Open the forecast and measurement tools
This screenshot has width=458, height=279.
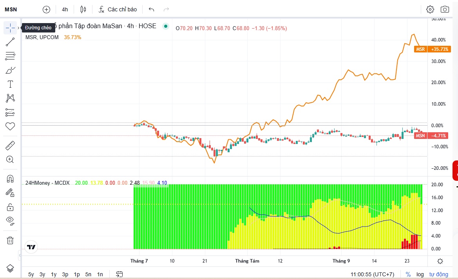[10, 112]
